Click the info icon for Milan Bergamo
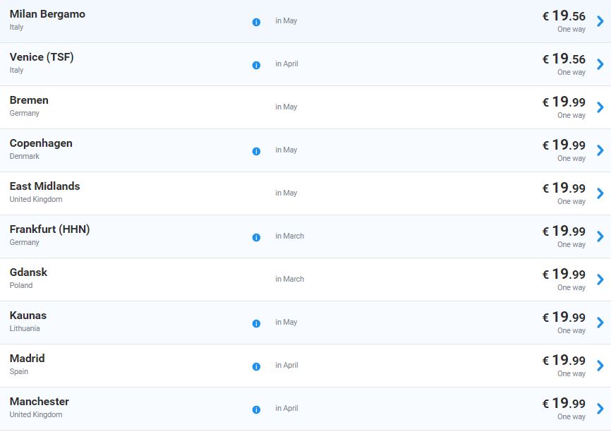611x432 pixels. tap(256, 22)
